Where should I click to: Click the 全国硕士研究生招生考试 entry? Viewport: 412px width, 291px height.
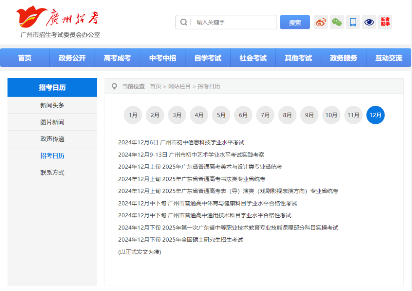tap(180, 240)
